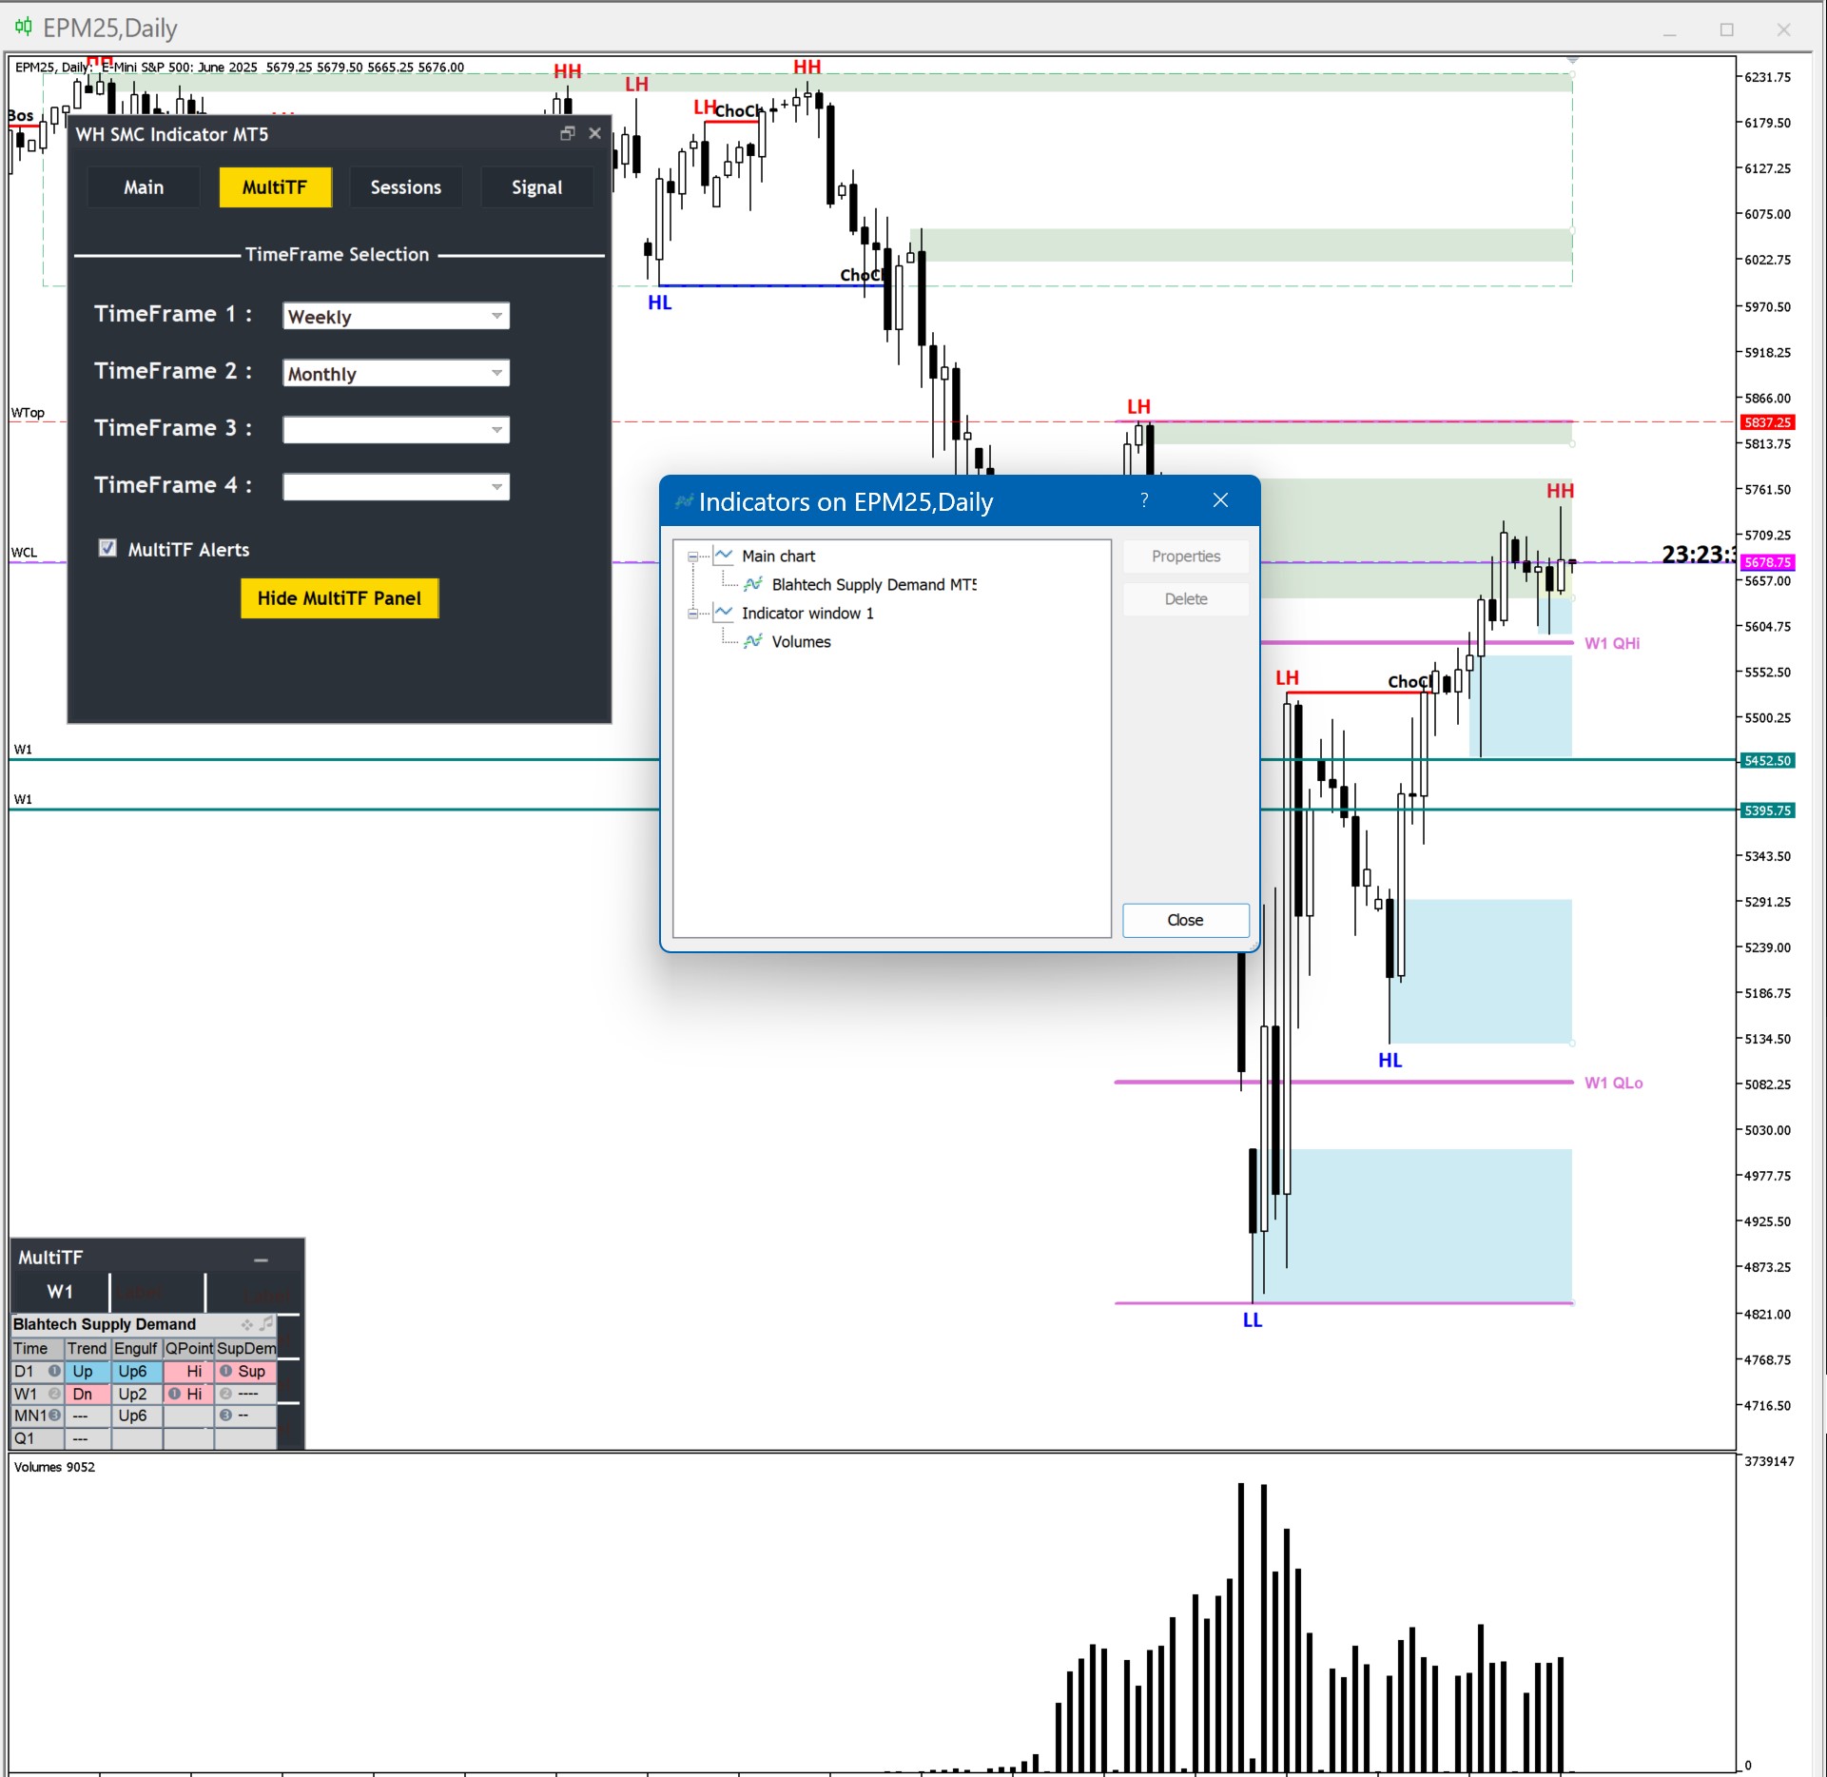Click the MN1 number 3 circle in Time column
Screen dimensions: 1827x1777
pos(54,1416)
